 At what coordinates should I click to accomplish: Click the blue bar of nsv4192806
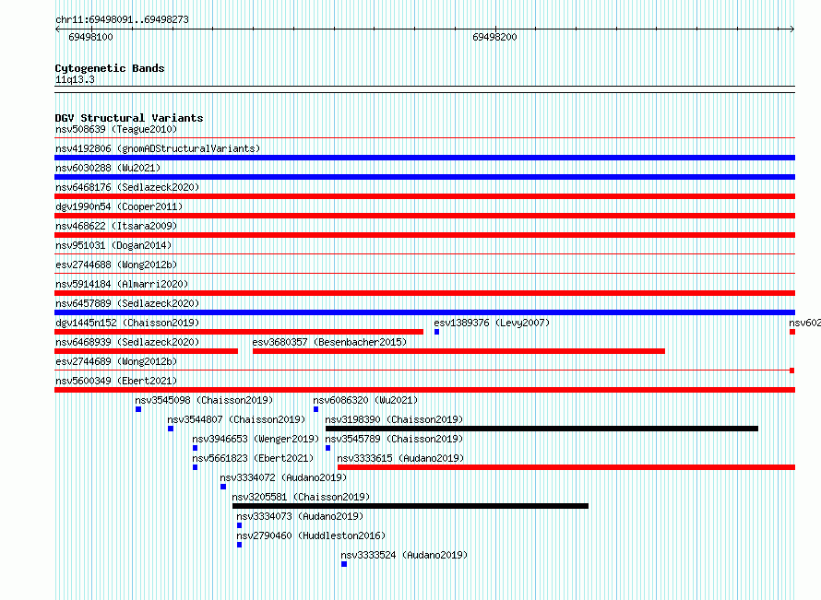point(424,158)
